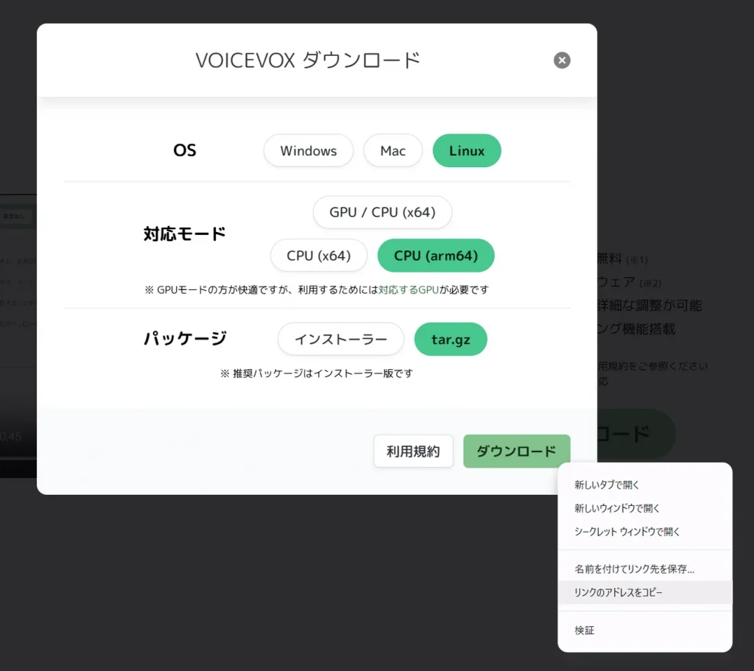
Task: Open 検証 from the context menu
Action: click(x=645, y=630)
